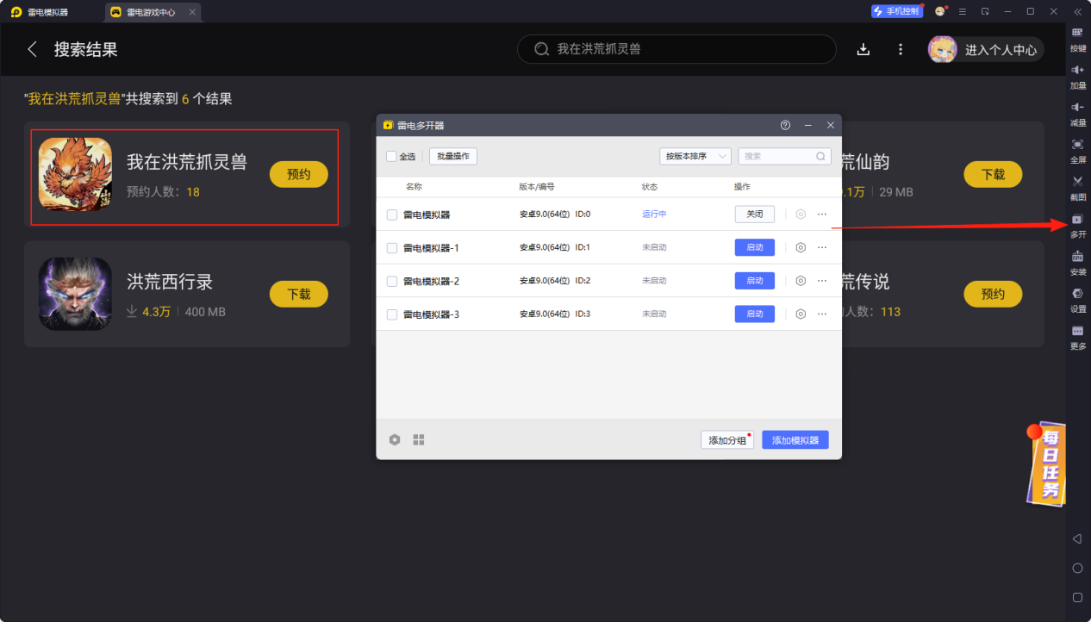
Task: Go back from the 搜索结果 page
Action: coord(33,49)
